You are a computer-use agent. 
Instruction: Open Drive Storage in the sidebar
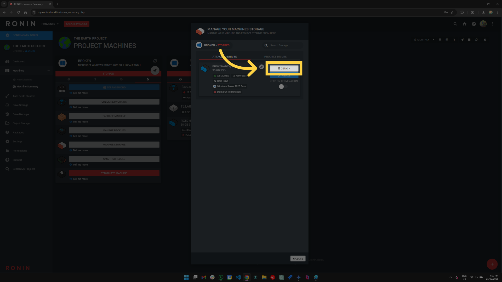[x=20, y=105]
